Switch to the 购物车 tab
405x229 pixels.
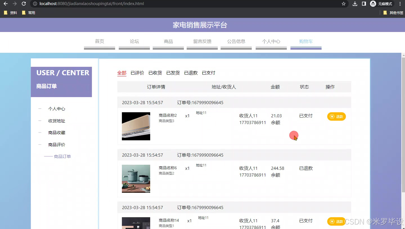tap(306, 41)
